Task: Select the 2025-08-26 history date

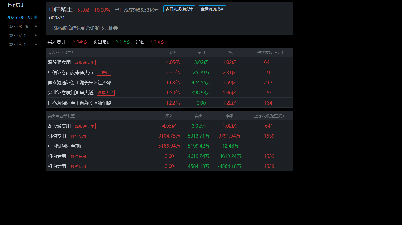Action: [17, 27]
